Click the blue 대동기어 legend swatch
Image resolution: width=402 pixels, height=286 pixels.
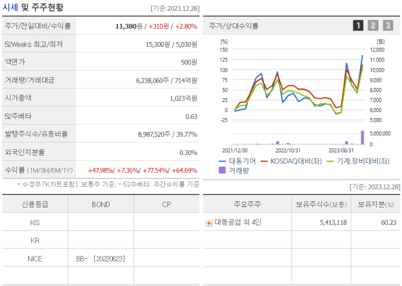click(x=222, y=161)
